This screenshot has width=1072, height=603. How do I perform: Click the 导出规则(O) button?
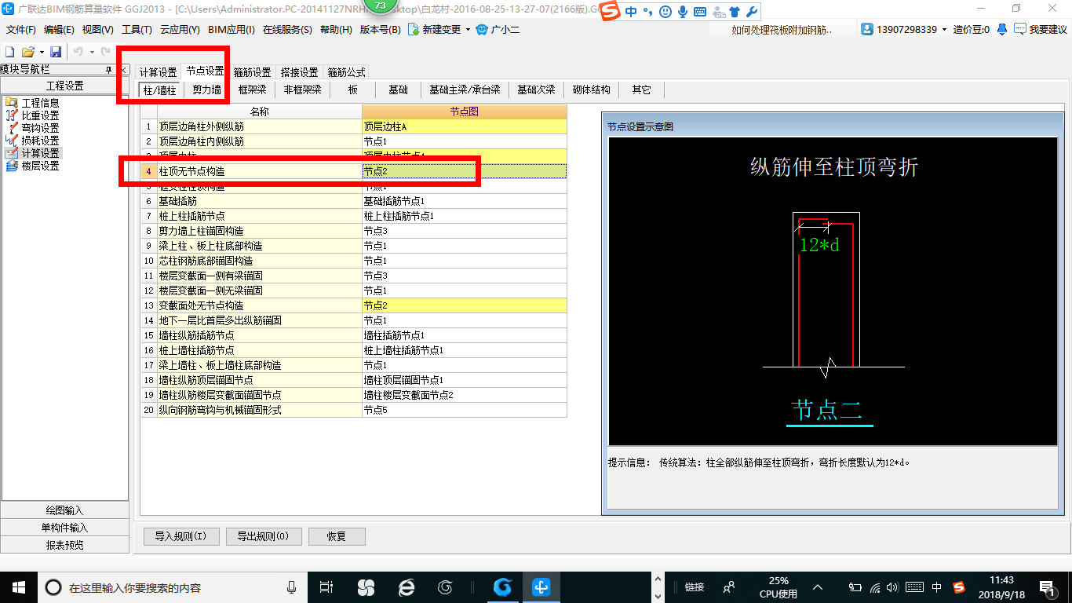click(263, 537)
